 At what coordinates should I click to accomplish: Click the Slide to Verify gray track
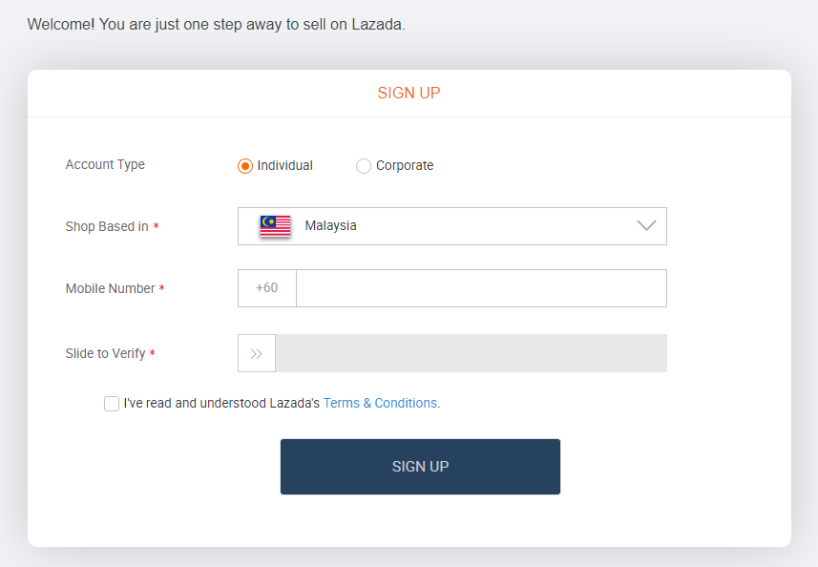[x=472, y=353]
